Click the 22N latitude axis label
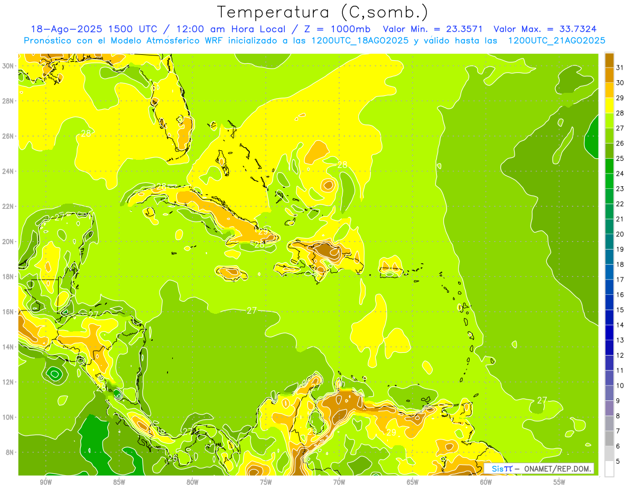The height and width of the screenshot is (489, 634). [8, 206]
